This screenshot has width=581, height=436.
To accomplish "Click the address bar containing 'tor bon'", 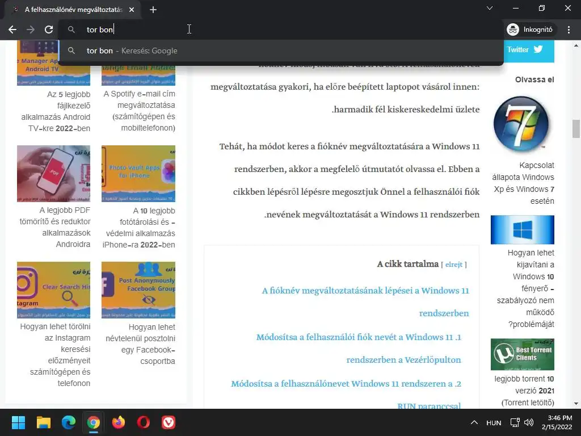I will coord(280,30).
